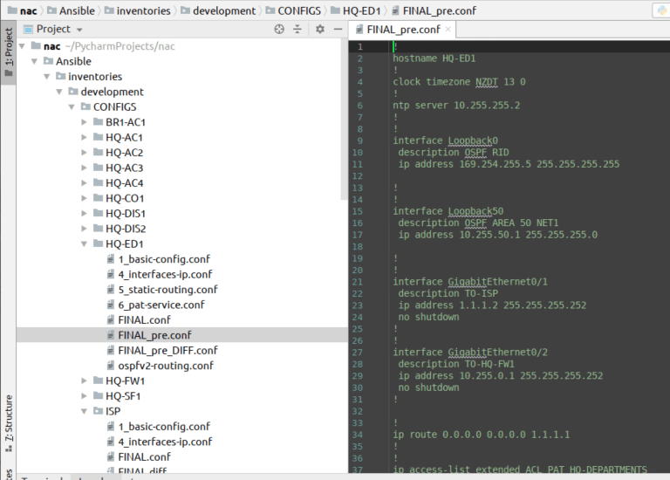Screen dimensions: 670x480
Task: Collapse the inventories folder arrow
Action: pos(46,77)
